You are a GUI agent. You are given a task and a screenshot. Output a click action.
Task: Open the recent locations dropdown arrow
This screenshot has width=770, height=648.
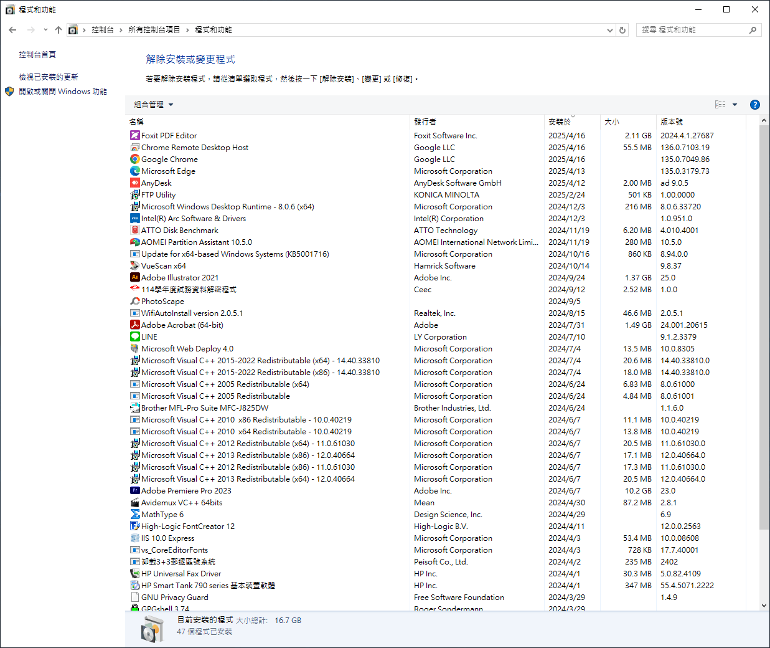[x=45, y=30]
